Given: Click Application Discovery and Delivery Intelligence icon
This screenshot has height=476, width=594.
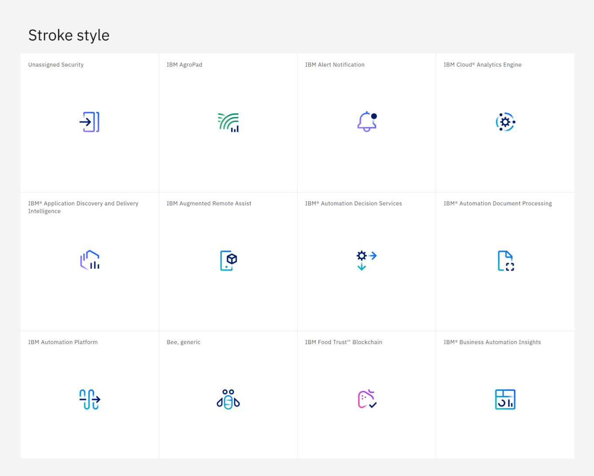Looking at the screenshot, I should (90, 260).
